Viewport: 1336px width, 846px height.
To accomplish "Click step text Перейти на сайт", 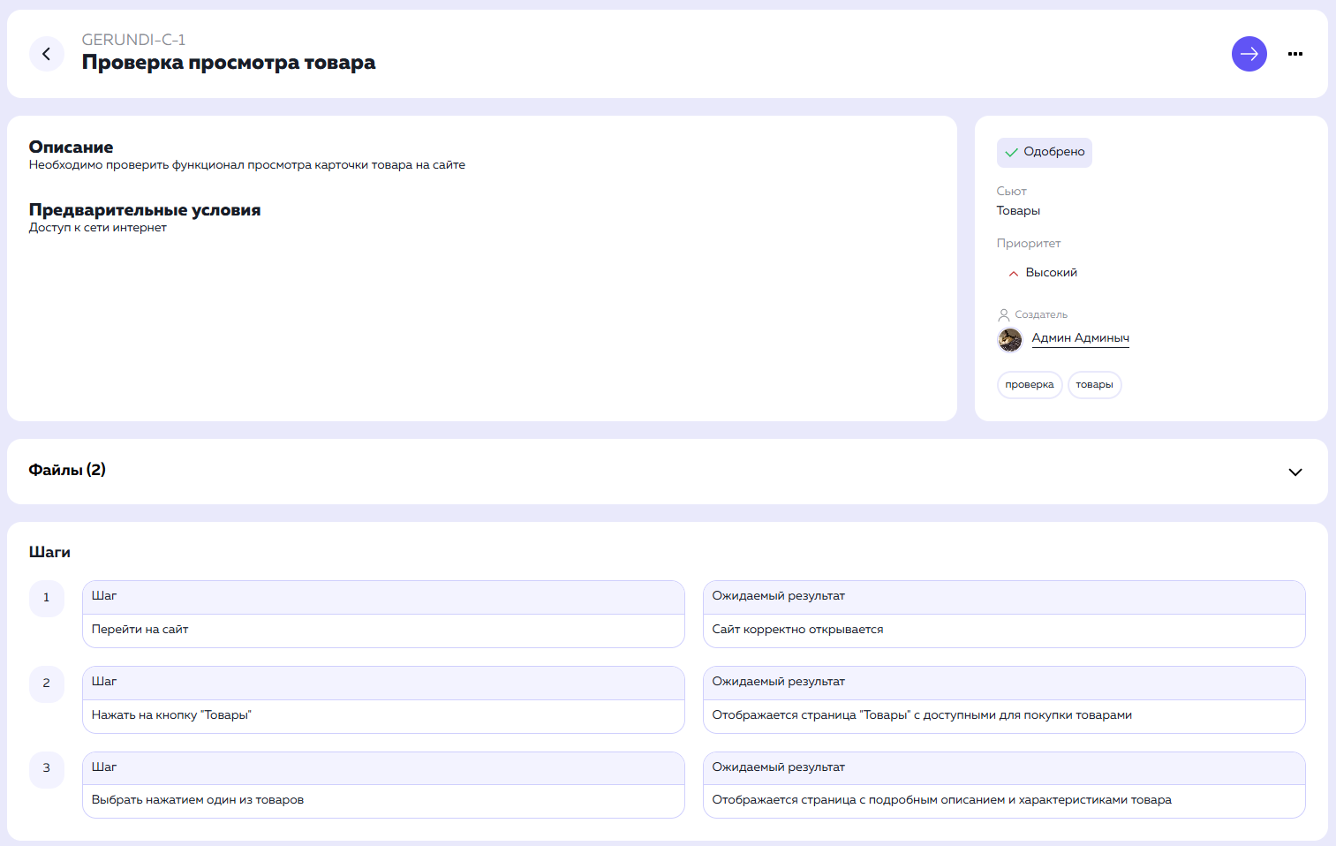I will point(140,630).
